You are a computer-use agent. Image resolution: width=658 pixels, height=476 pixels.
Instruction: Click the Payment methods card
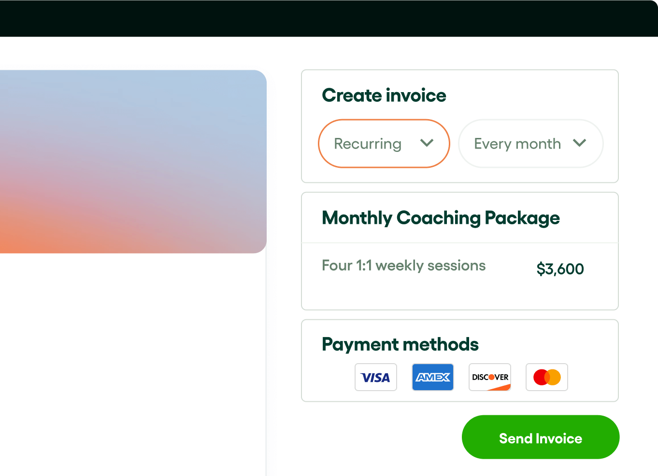coord(459,360)
